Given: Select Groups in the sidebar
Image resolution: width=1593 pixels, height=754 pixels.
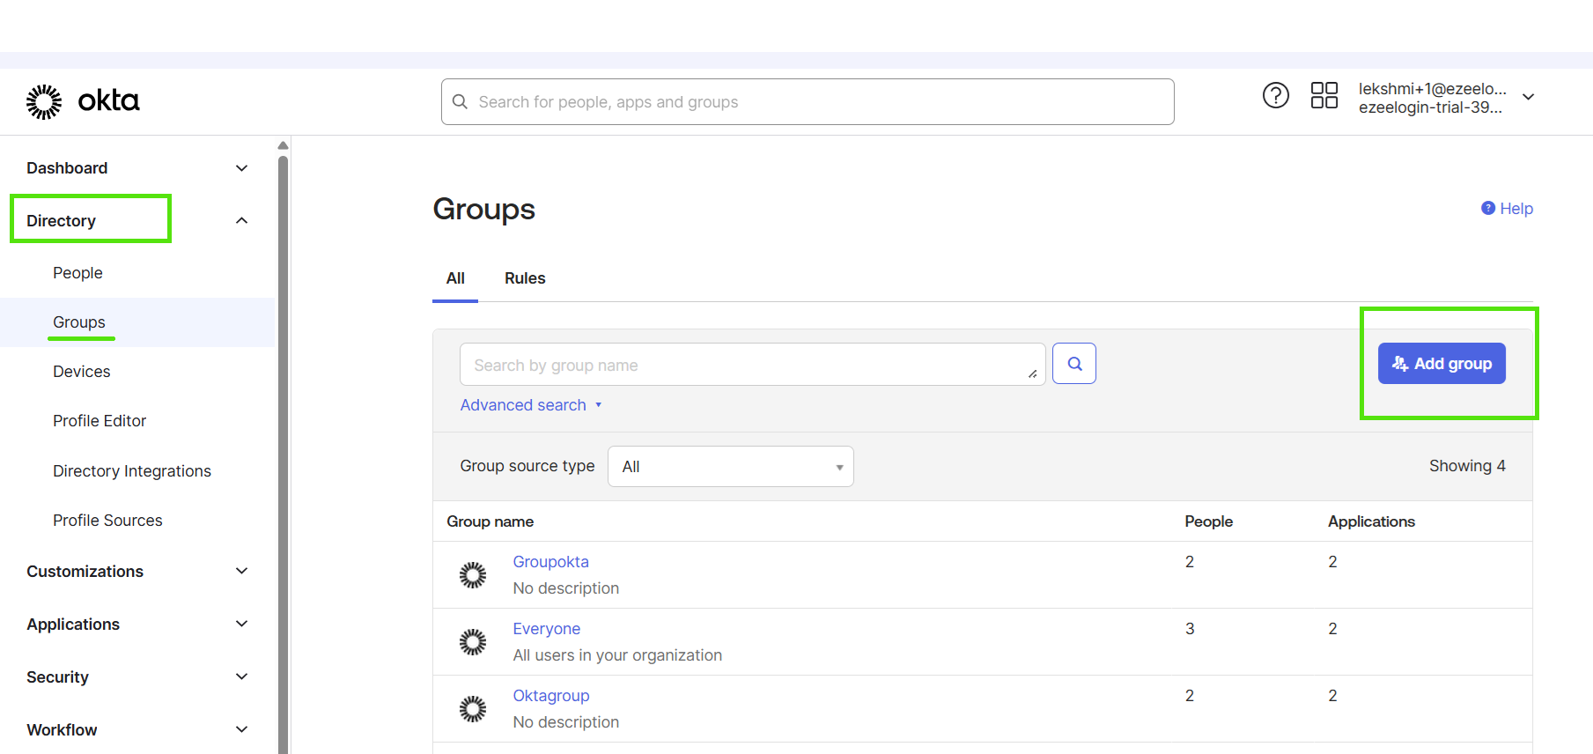Looking at the screenshot, I should [79, 322].
